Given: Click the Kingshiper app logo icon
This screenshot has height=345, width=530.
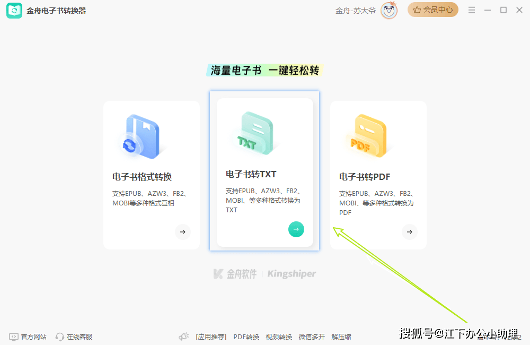Looking at the screenshot, I should tap(14, 11).
